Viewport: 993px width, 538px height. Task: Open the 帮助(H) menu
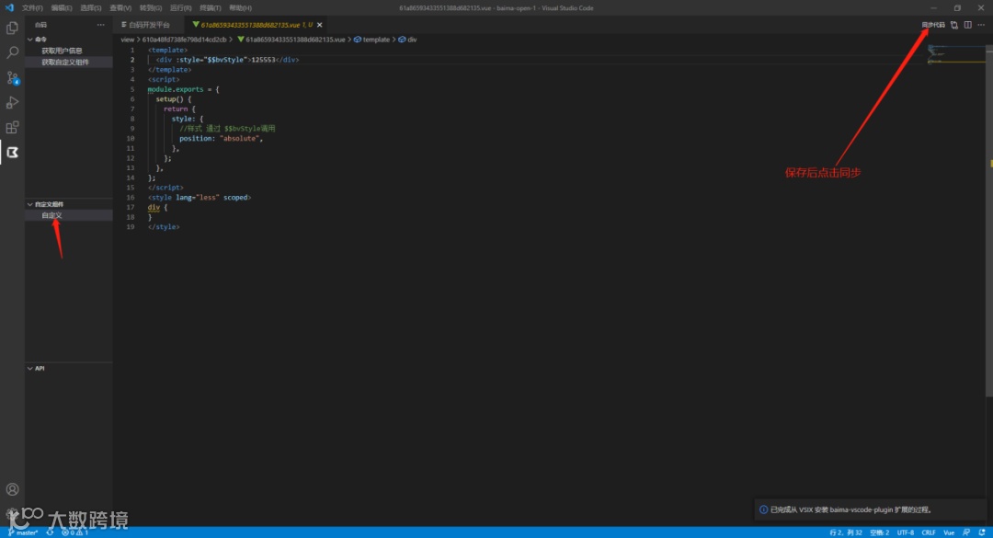click(240, 7)
